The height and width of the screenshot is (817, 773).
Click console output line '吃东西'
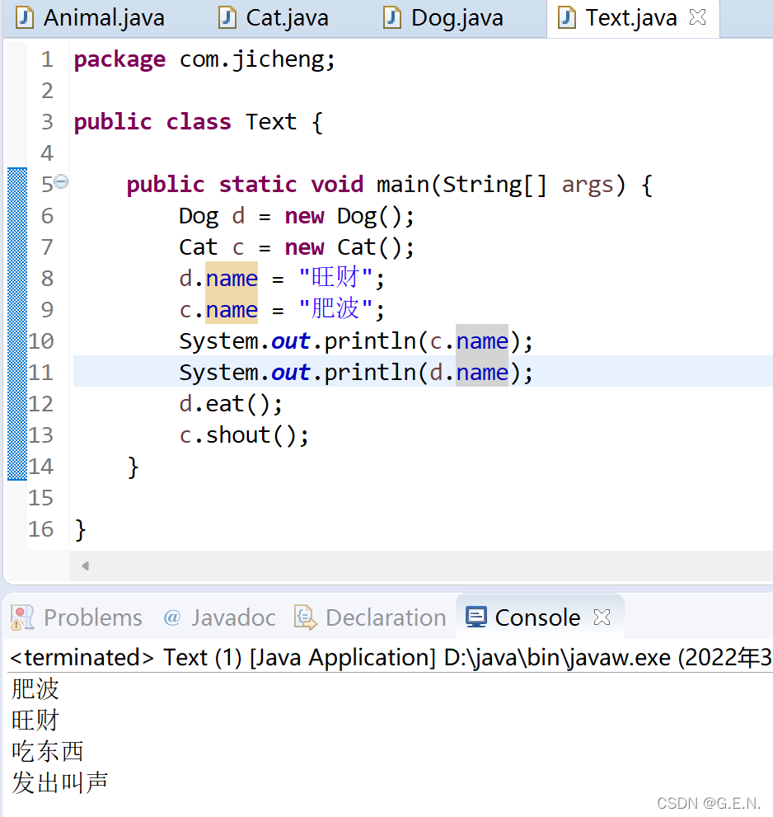pyautogui.click(x=48, y=751)
